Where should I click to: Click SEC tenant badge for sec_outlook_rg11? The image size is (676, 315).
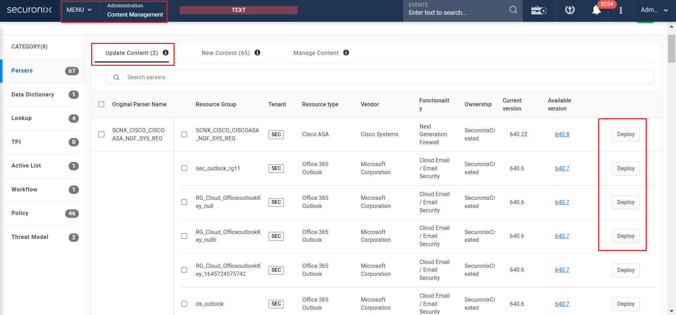click(x=276, y=168)
